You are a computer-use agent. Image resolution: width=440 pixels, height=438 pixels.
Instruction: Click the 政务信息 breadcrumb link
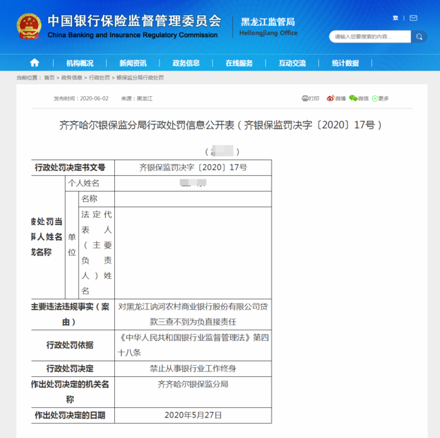tap(72, 78)
